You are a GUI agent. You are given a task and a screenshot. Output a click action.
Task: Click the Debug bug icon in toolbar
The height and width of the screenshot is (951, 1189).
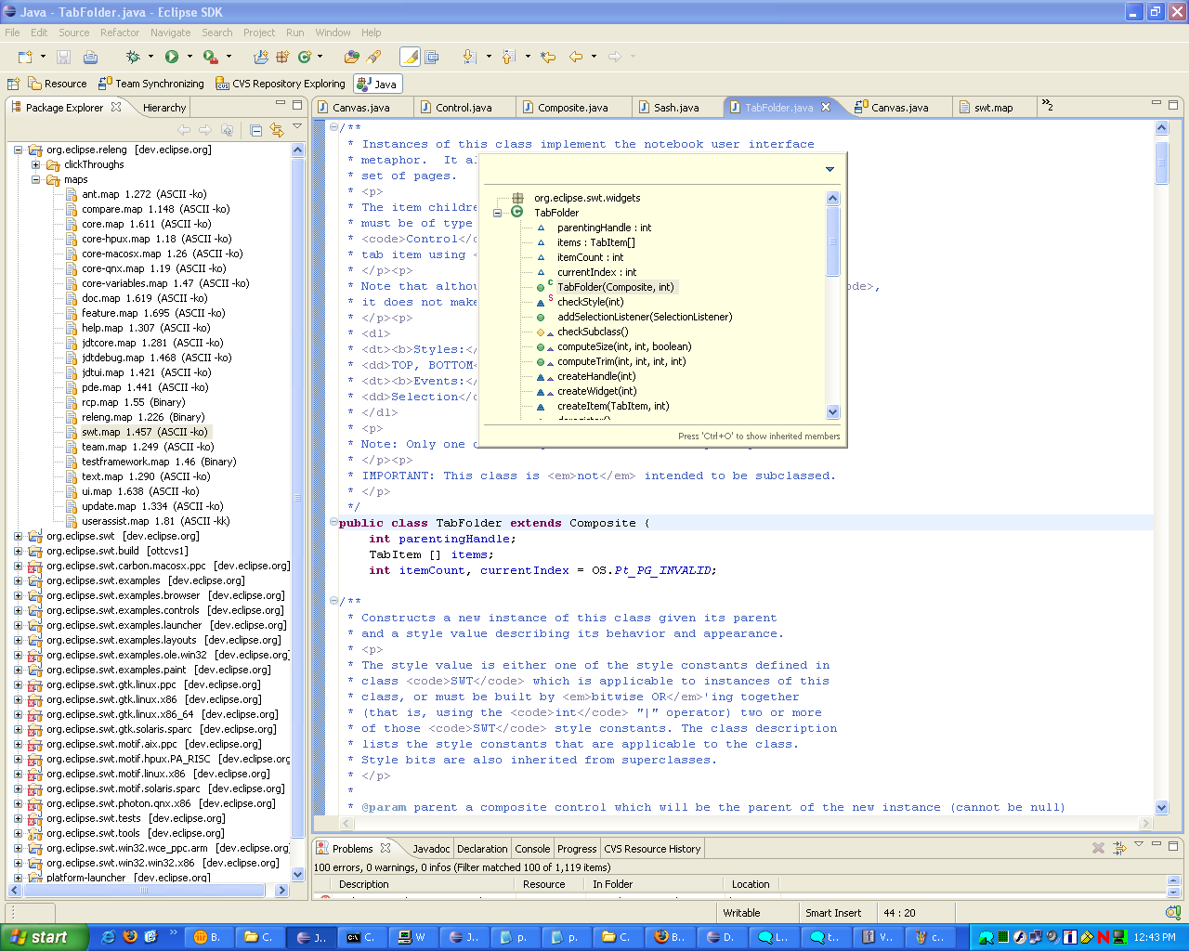pyautogui.click(x=133, y=58)
